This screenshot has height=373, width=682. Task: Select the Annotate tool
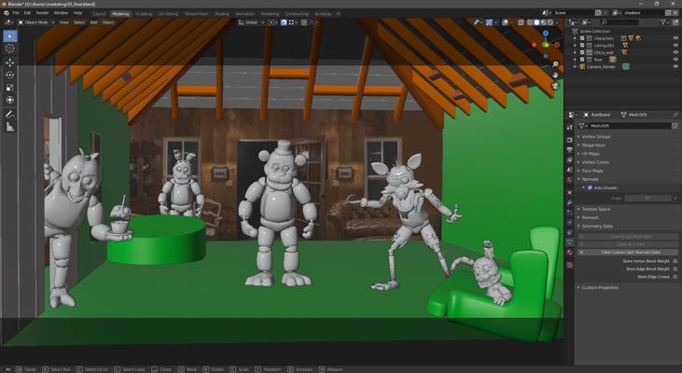click(9, 115)
